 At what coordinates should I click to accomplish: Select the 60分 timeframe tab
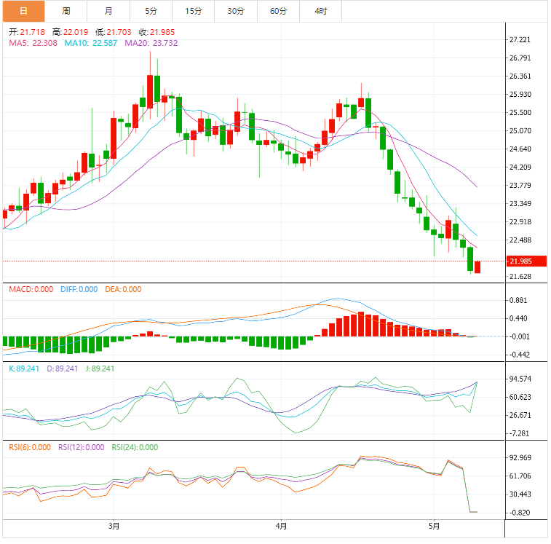(x=278, y=11)
